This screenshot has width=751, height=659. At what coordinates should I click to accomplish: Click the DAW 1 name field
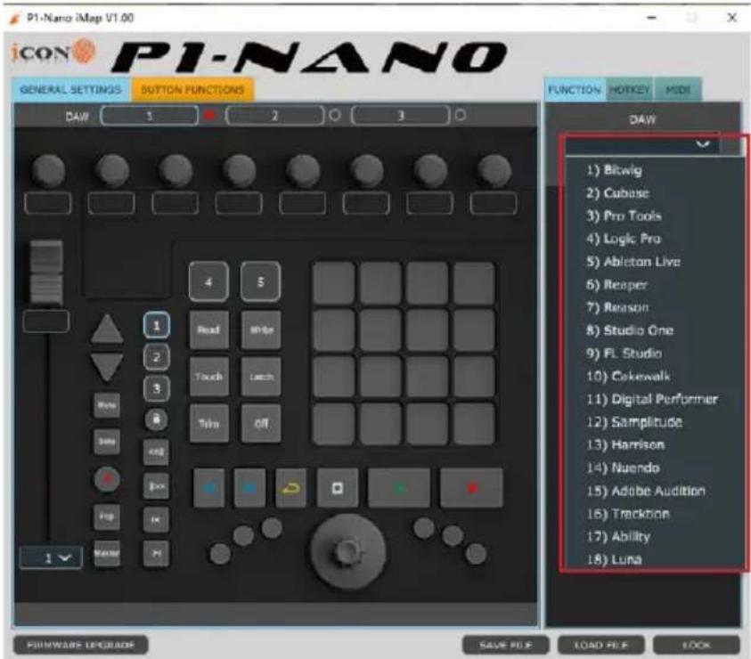150,116
